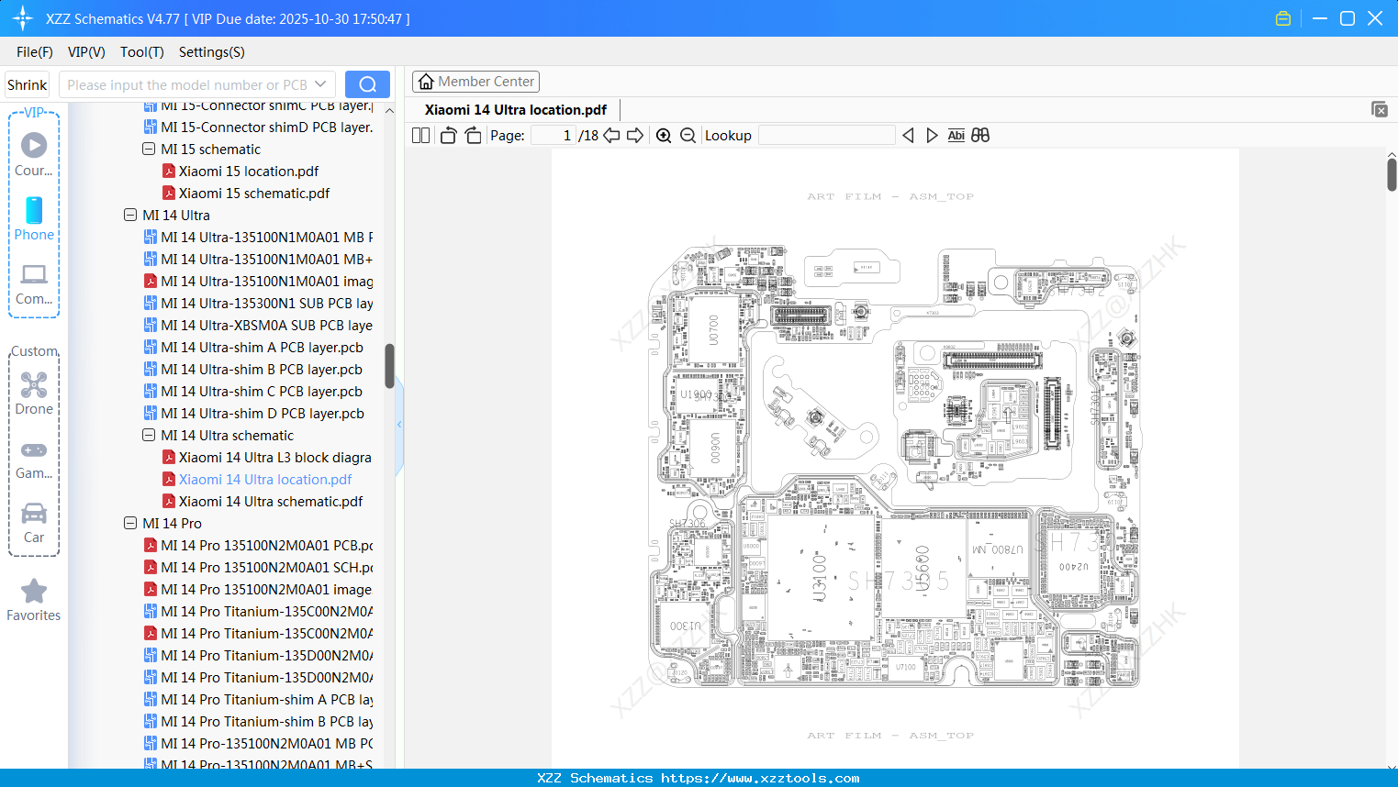Rotate the schematic page counterclockwise

tap(448, 135)
